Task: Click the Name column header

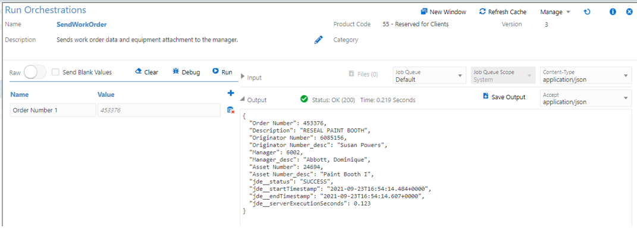Action: 20,94
